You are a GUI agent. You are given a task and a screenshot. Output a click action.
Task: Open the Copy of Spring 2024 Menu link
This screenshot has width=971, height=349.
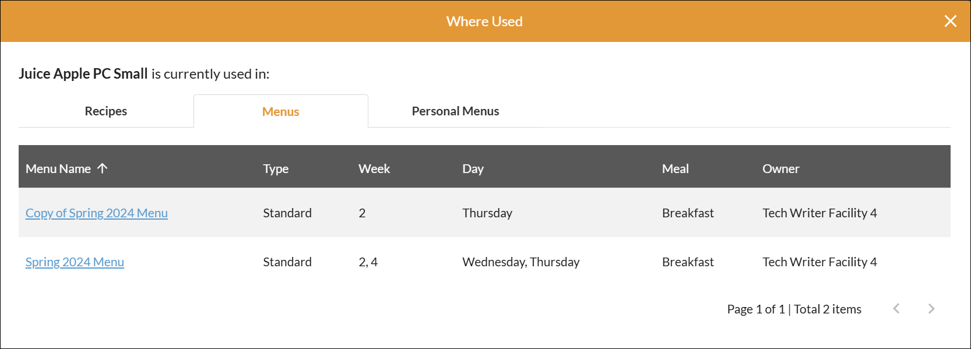(97, 213)
